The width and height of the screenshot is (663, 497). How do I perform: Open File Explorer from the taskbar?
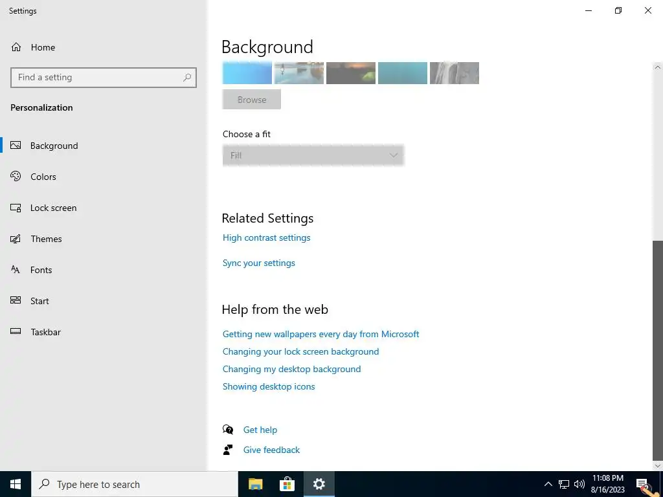pos(255,484)
